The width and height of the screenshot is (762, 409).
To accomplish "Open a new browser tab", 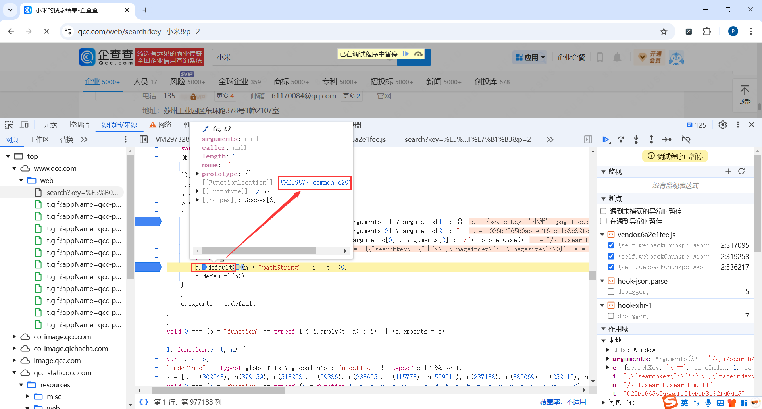I will pos(145,10).
